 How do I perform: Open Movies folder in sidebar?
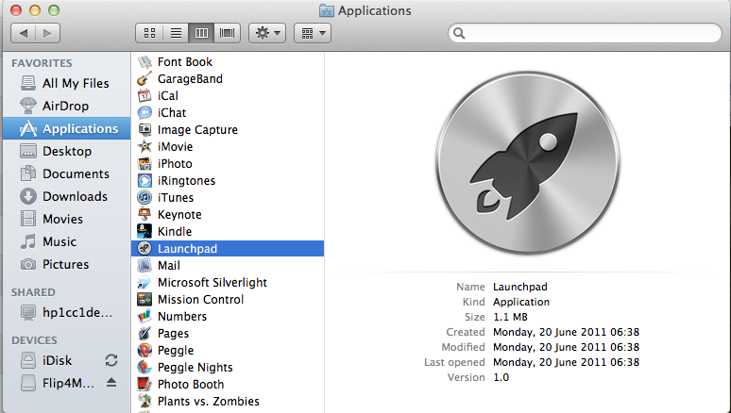67,219
